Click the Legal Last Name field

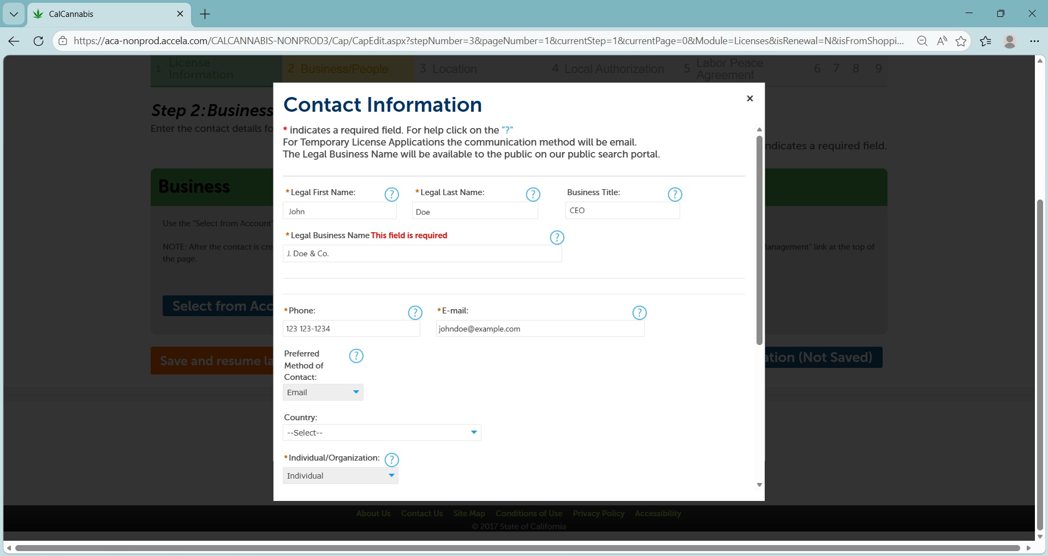475,211
